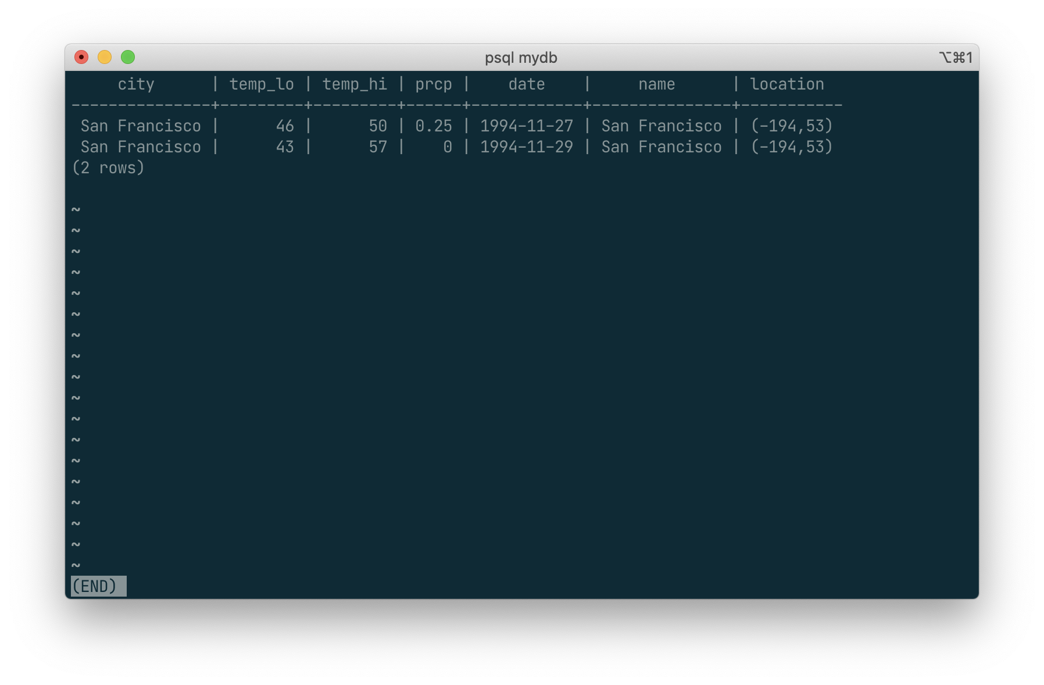Click the location column header
This screenshot has height=685, width=1044.
pyautogui.click(x=787, y=84)
